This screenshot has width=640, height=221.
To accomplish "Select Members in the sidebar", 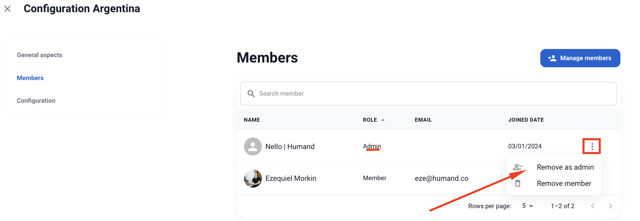I will point(30,78).
